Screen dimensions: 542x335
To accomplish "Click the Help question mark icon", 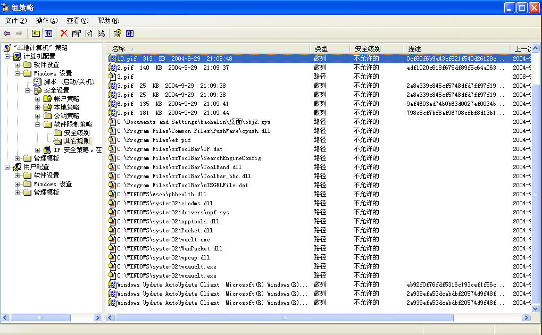I will 117,33.
